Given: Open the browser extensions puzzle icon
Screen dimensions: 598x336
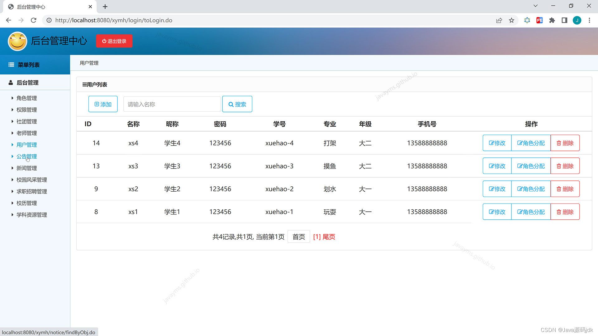Looking at the screenshot, I should coord(552,20).
